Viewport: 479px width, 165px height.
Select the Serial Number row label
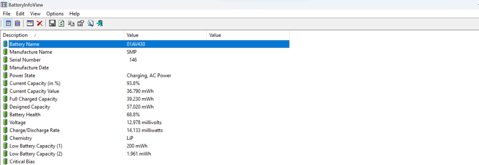pyautogui.click(x=25, y=60)
